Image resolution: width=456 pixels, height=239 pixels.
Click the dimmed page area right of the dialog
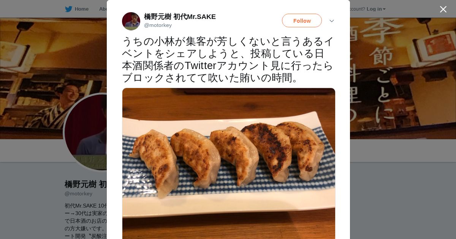click(403, 190)
